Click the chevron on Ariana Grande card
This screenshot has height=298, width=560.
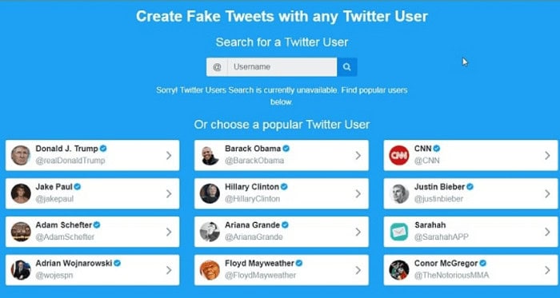coord(358,232)
